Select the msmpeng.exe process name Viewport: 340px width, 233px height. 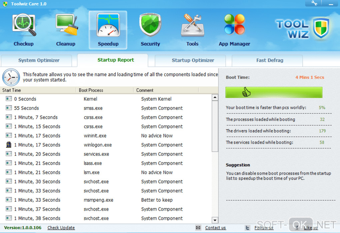(x=98, y=200)
